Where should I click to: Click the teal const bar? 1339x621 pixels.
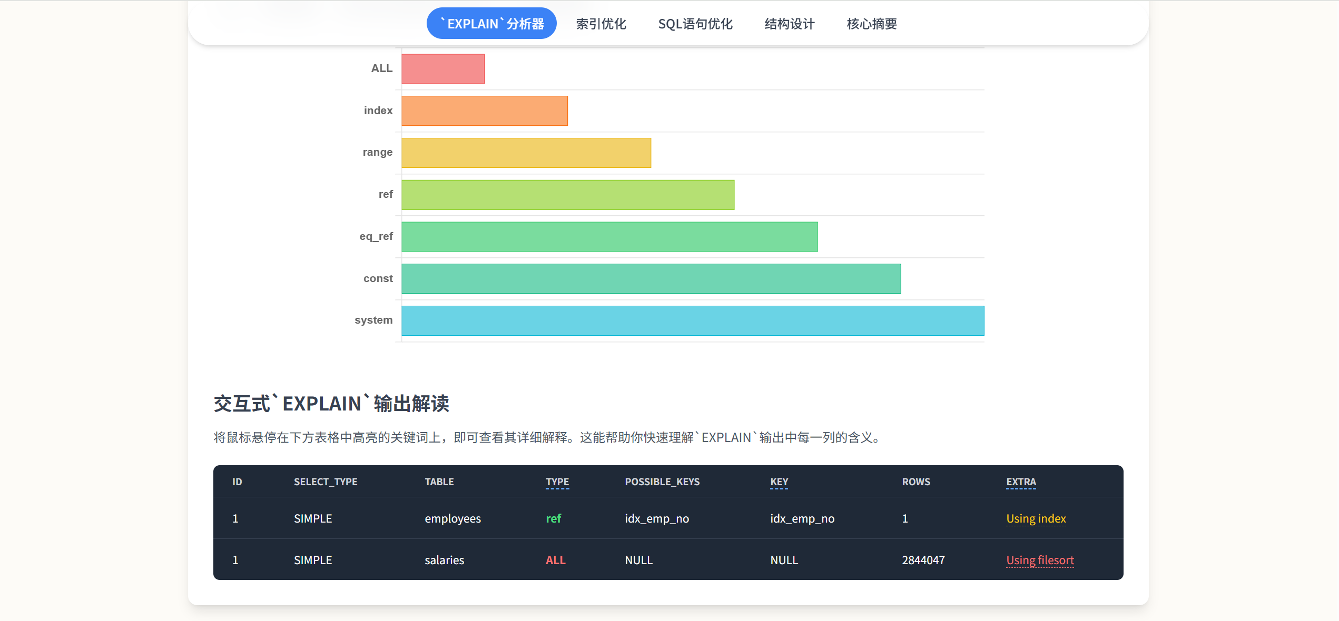click(x=651, y=279)
